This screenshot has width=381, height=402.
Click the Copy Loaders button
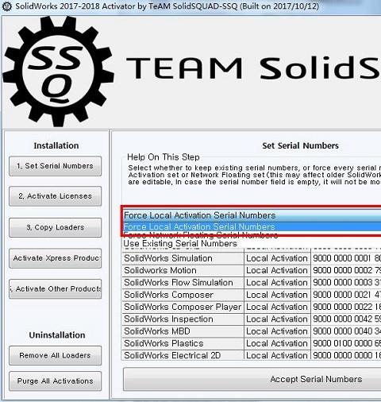pos(55,227)
